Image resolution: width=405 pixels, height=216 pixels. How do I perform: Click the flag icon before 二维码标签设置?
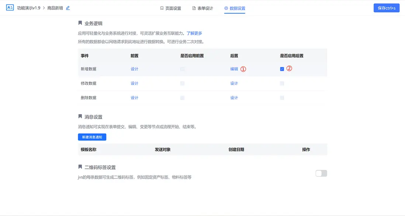click(x=80, y=167)
